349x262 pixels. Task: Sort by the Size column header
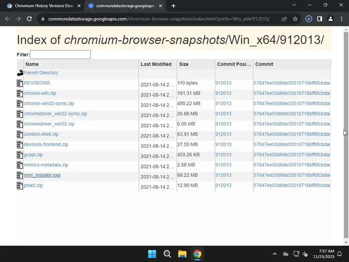coord(196,64)
